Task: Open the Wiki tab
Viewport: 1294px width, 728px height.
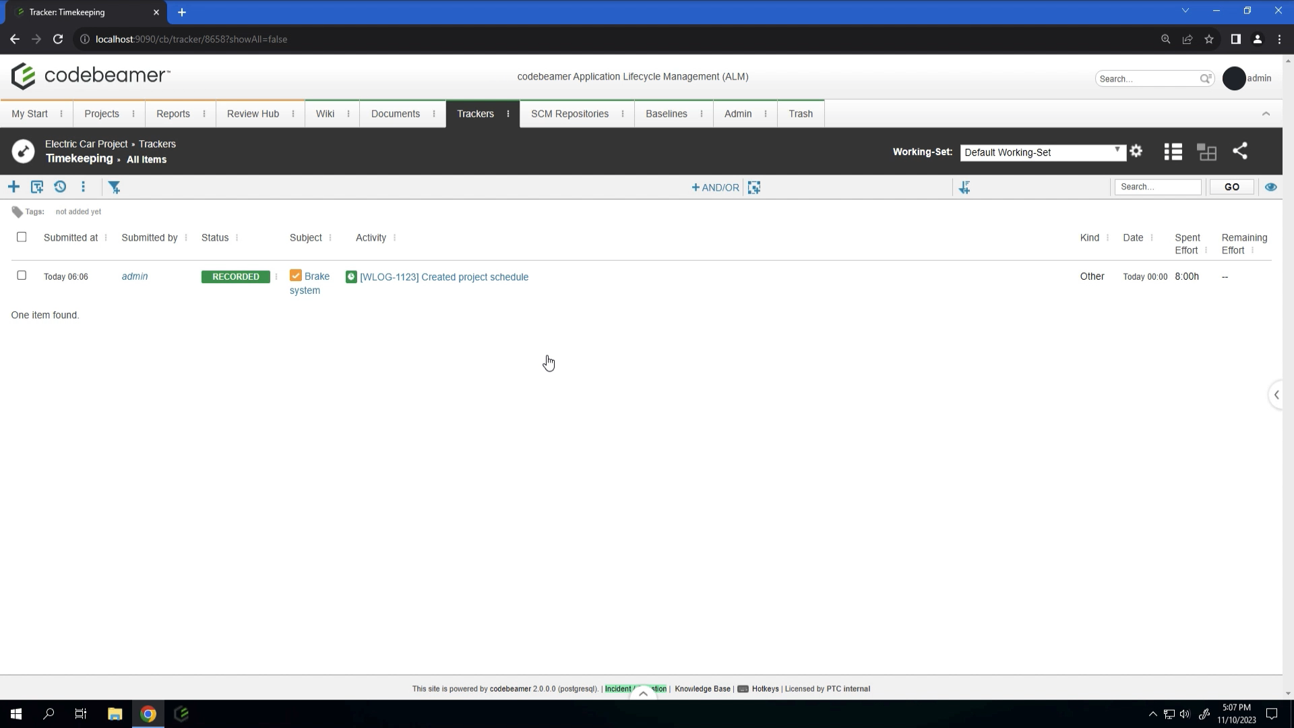Action: pyautogui.click(x=325, y=114)
